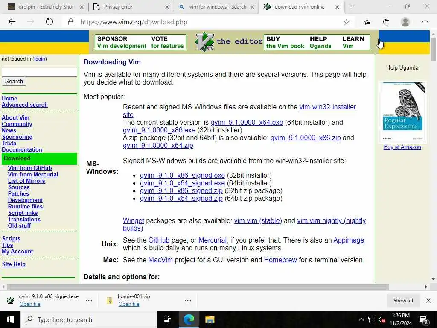Viewport: 437px width, 328px height.
Task: Open the notification center icon
Action: [x=424, y=320]
